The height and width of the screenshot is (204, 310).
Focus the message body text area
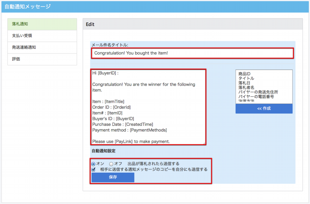pos(148,107)
